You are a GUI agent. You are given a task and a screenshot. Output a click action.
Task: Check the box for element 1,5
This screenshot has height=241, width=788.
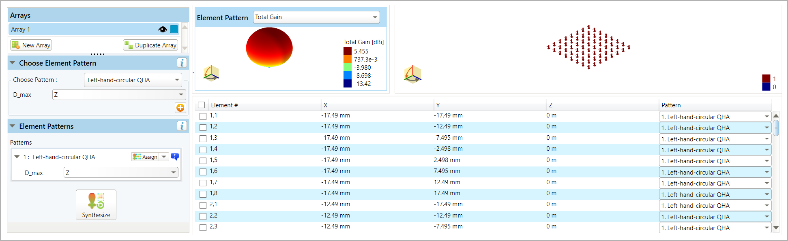[x=203, y=161]
